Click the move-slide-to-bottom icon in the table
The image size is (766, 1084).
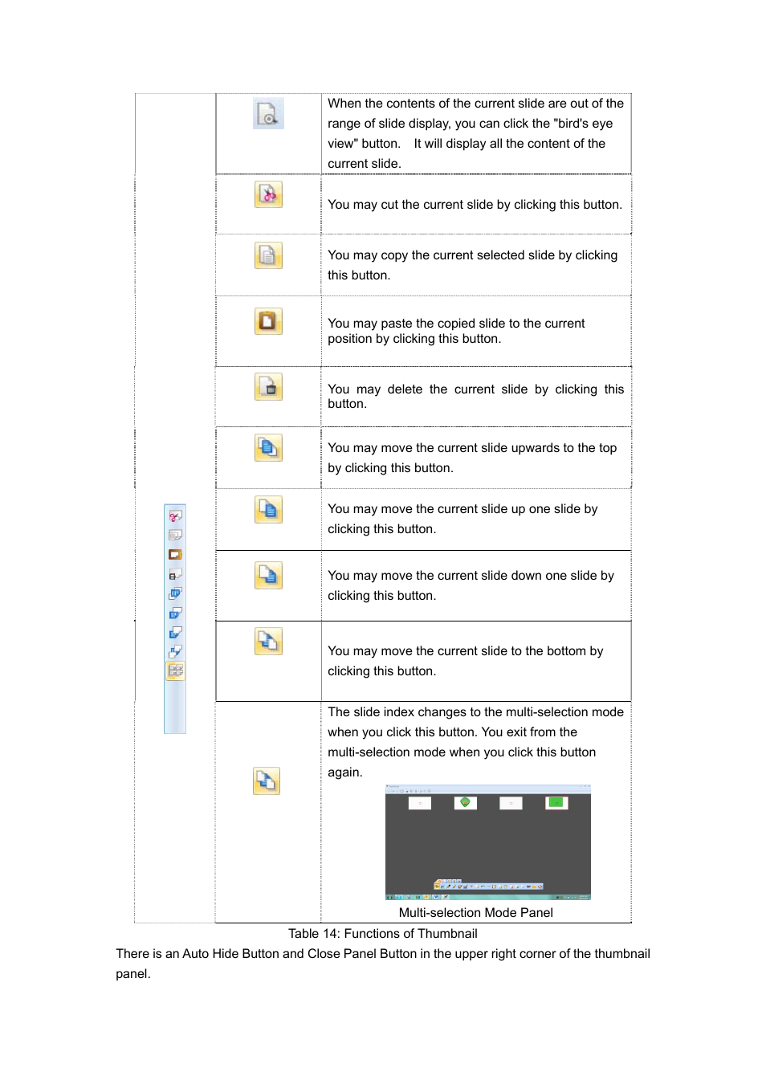point(268,641)
